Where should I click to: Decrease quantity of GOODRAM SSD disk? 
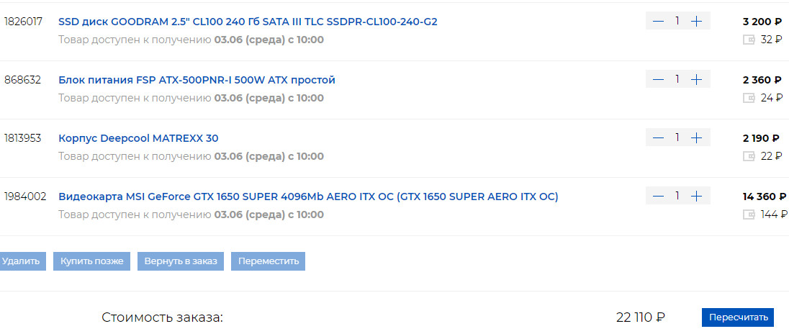(658, 21)
